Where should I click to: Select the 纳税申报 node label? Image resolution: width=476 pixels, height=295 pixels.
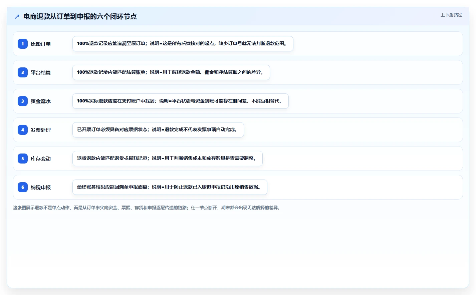[x=41, y=187]
